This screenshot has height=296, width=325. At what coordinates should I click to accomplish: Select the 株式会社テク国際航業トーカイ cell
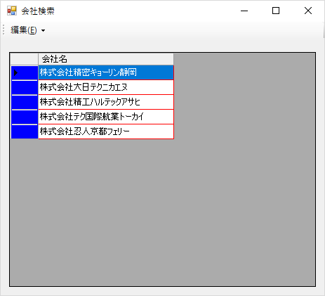[x=106, y=117]
